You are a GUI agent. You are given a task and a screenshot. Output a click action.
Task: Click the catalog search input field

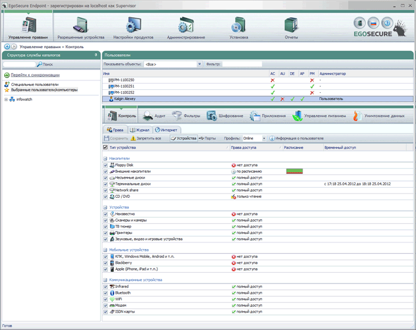[x=19, y=64]
